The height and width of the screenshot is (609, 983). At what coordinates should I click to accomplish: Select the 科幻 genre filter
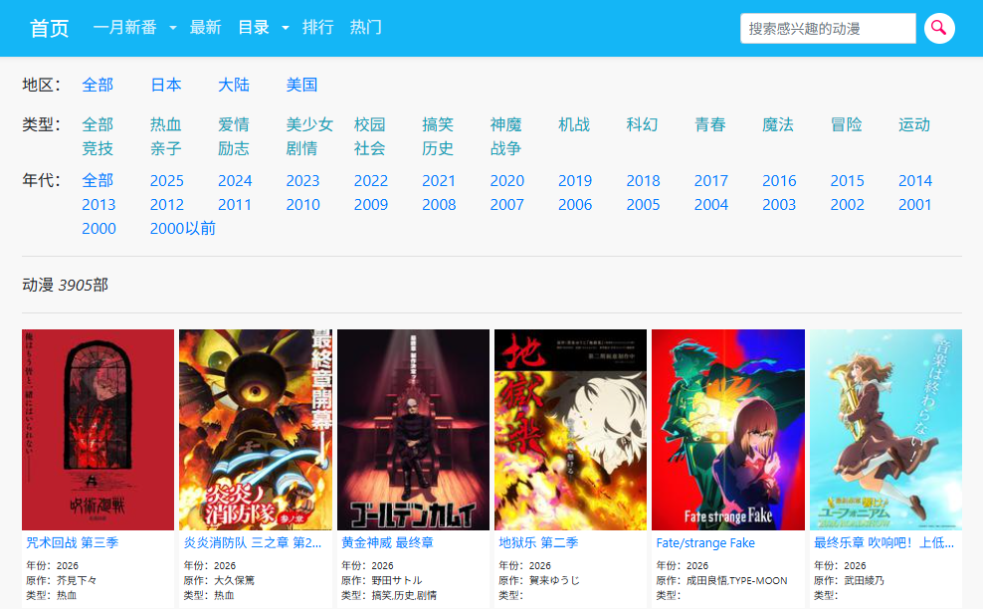click(642, 124)
